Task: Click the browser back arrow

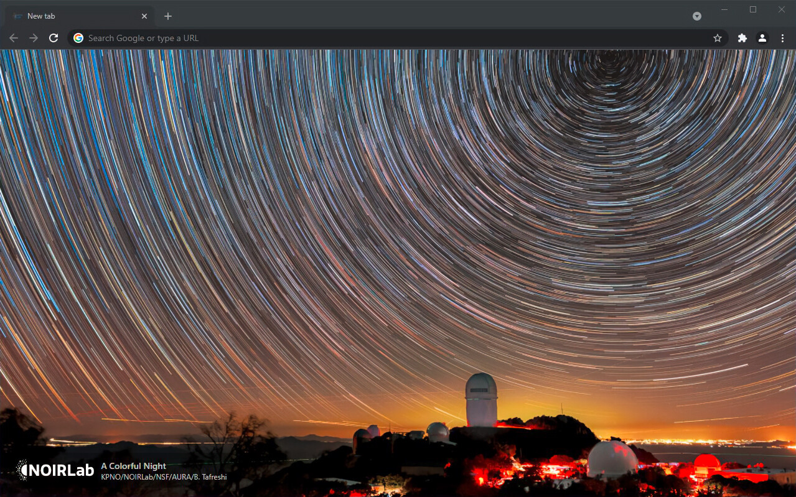Action: pyautogui.click(x=14, y=38)
